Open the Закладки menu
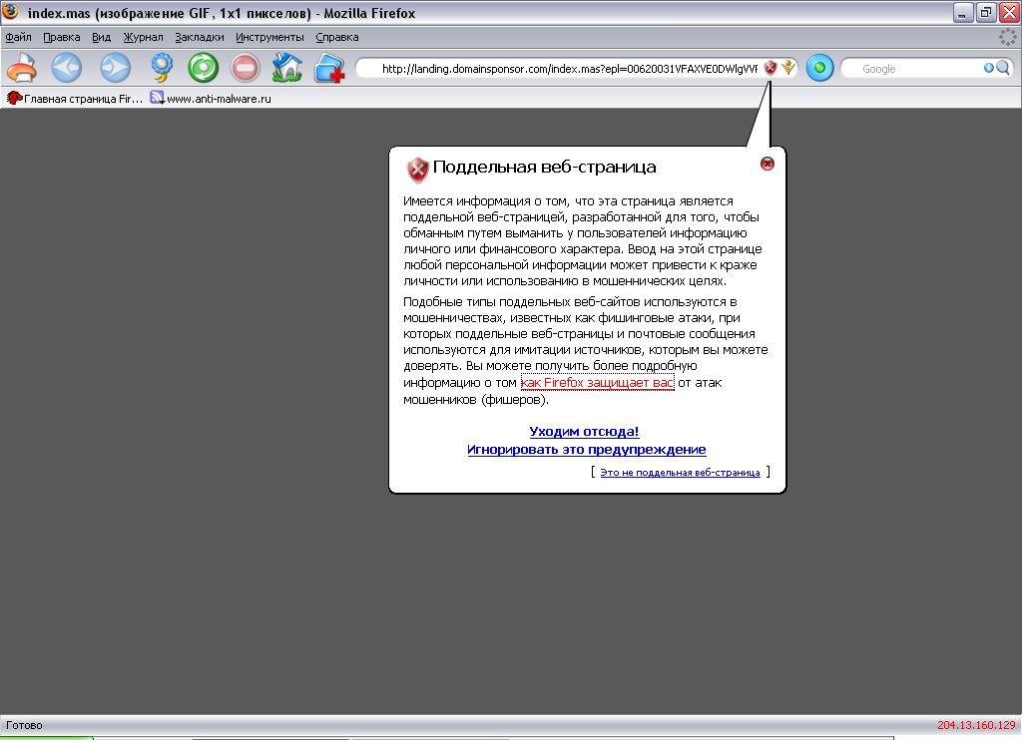This screenshot has width=1022, height=740. coord(199,37)
